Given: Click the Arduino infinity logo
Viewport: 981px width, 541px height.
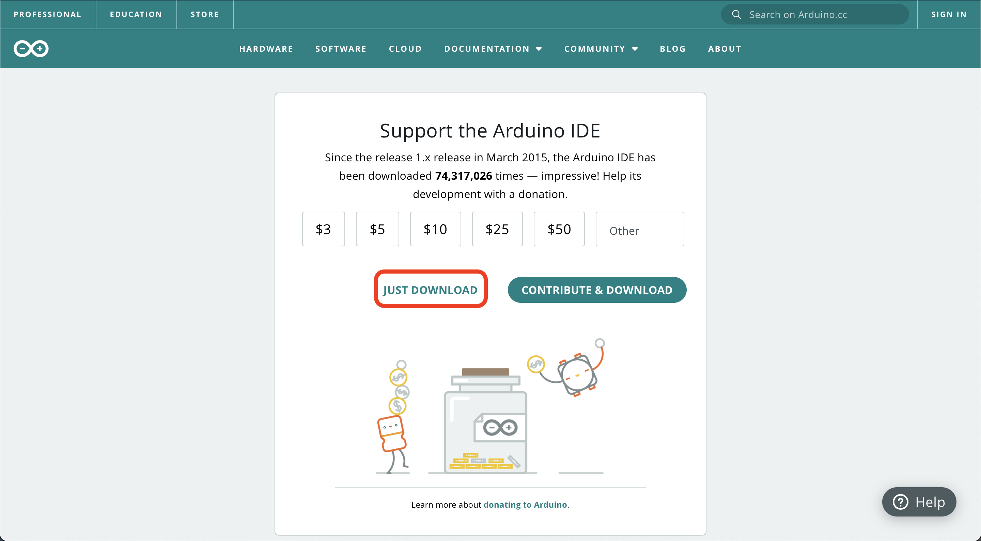Looking at the screenshot, I should coord(31,49).
